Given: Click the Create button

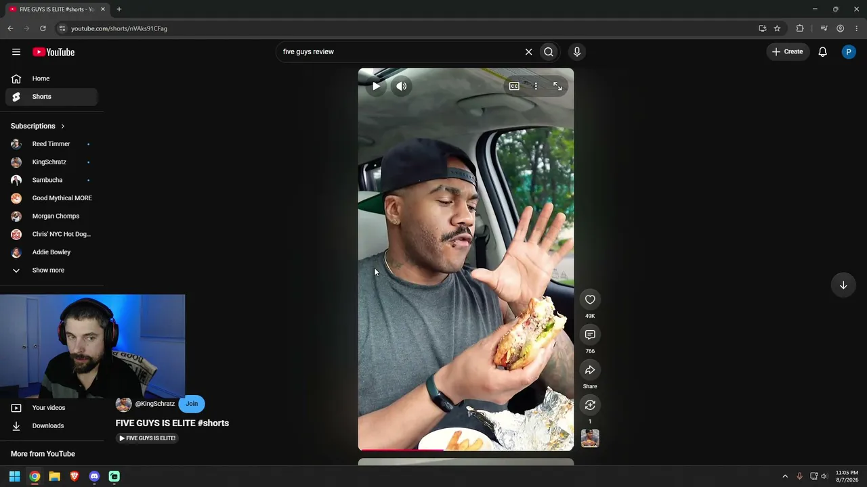Looking at the screenshot, I should click(x=788, y=52).
